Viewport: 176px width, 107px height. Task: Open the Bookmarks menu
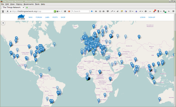point(29,4)
